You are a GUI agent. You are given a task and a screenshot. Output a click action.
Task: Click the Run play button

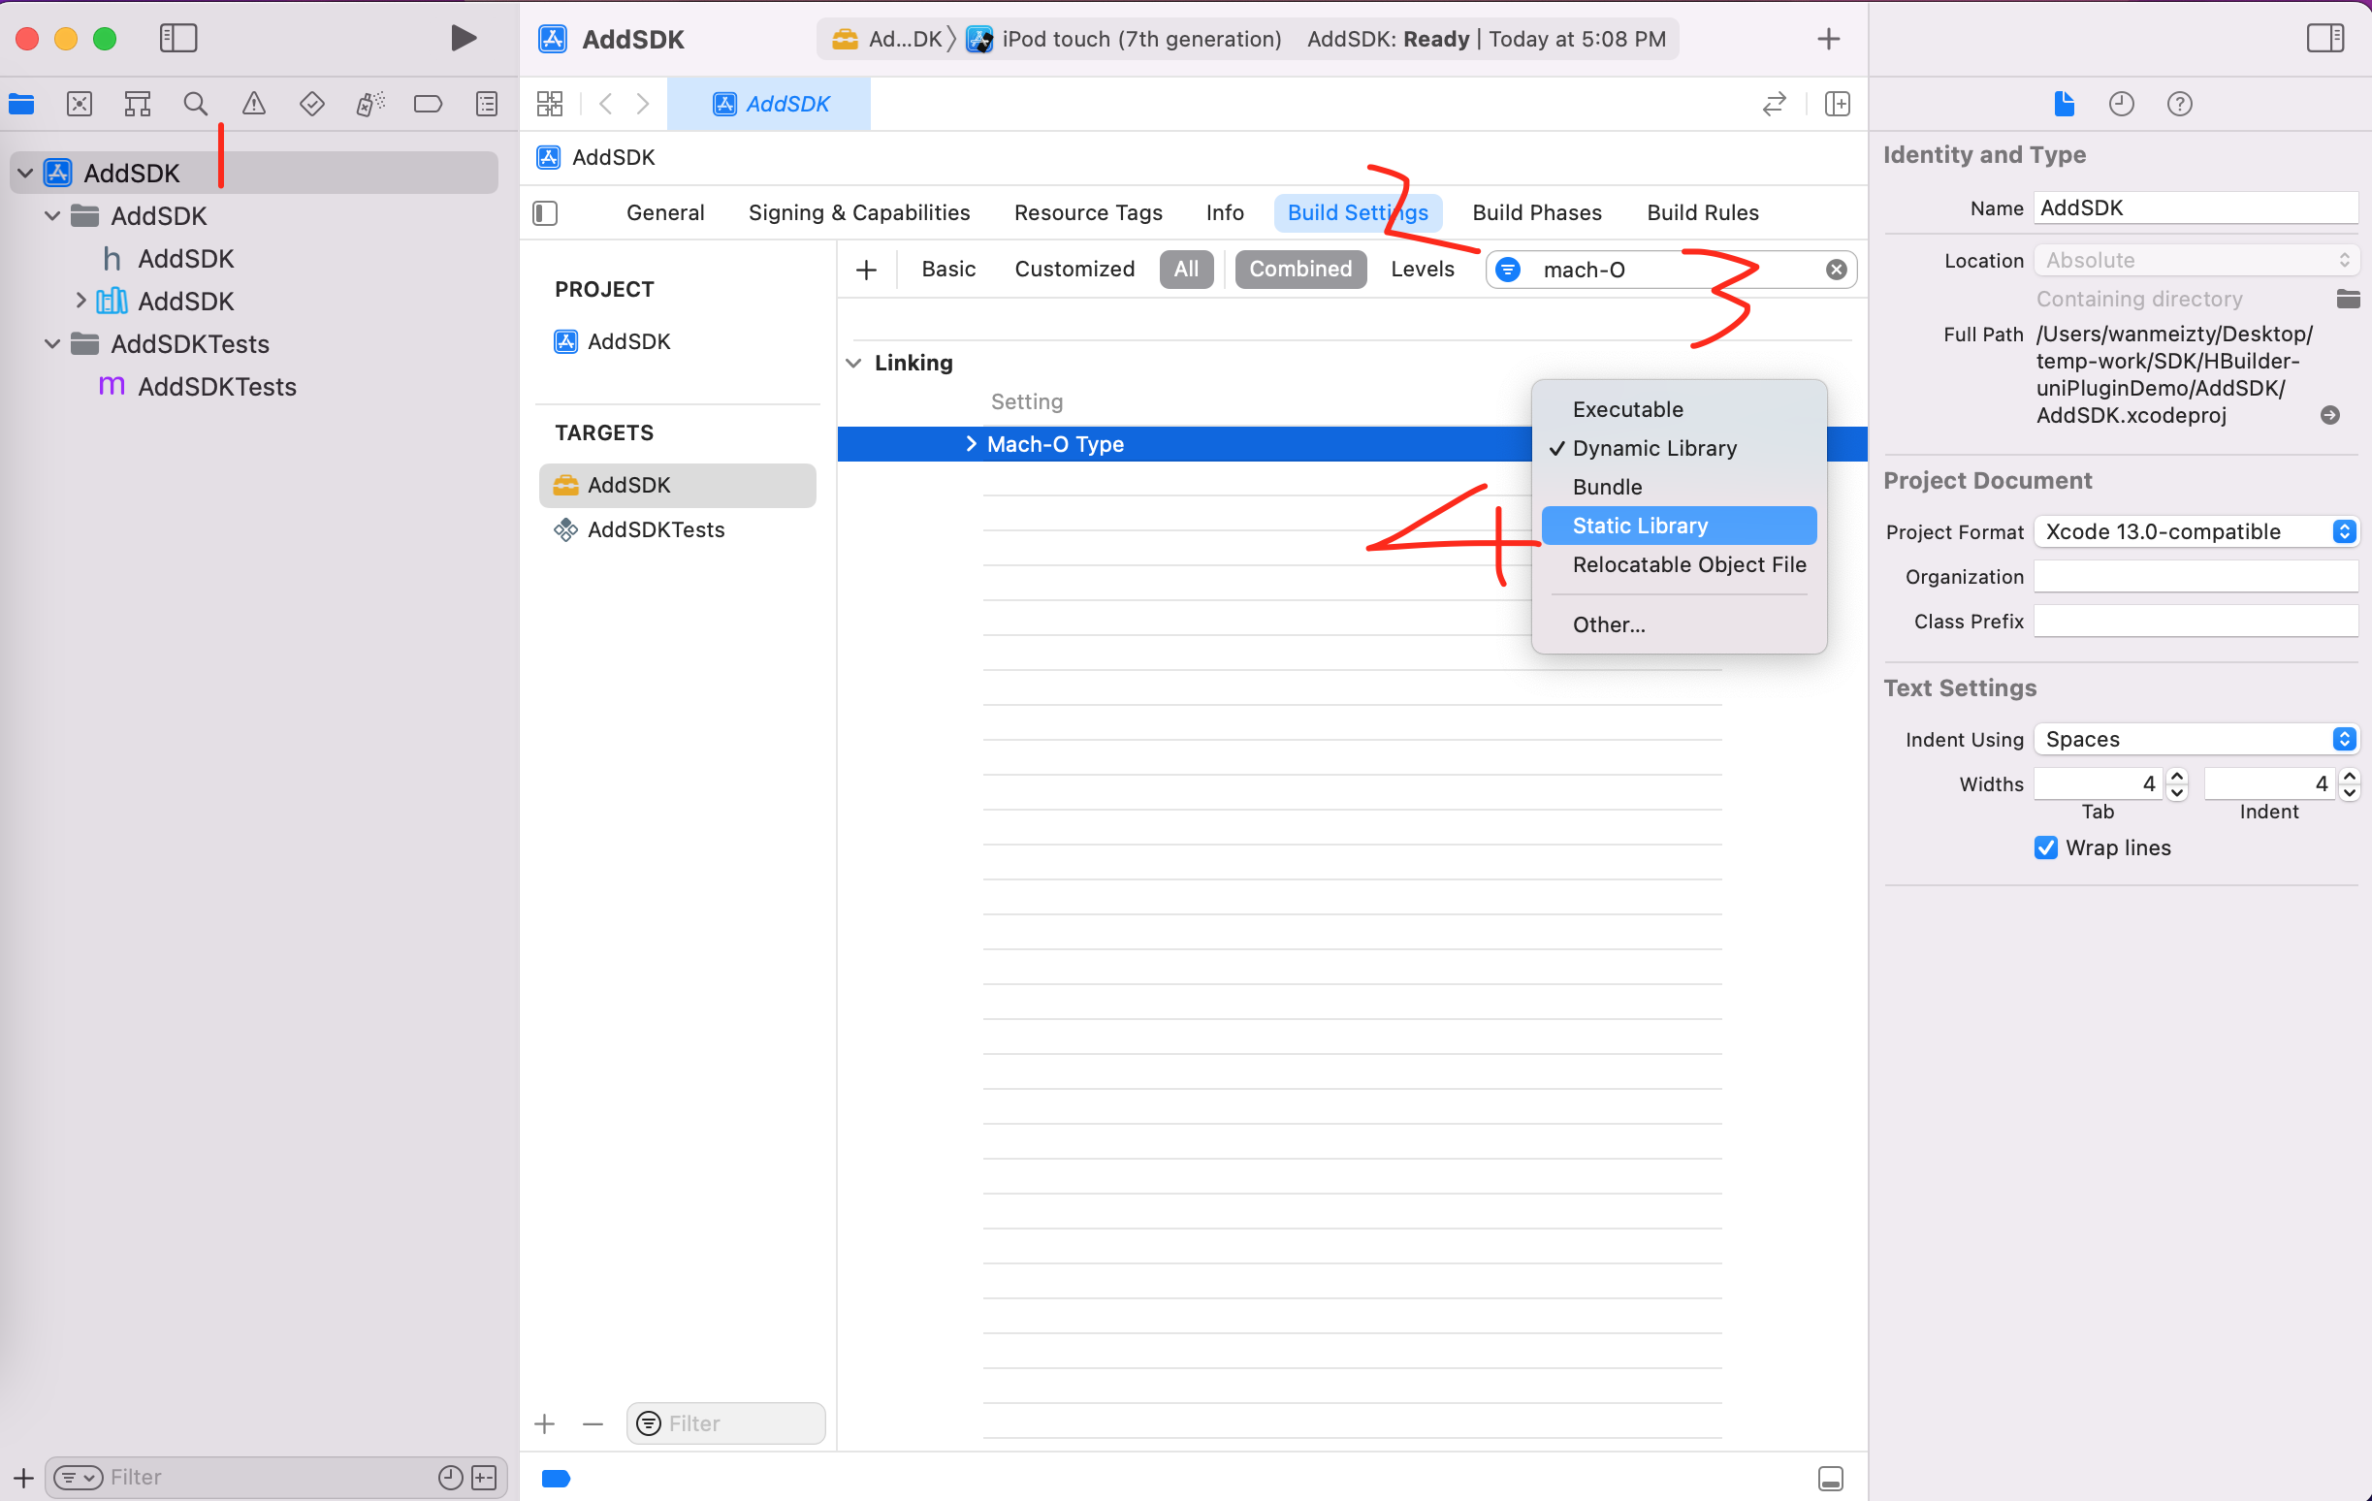[462, 39]
